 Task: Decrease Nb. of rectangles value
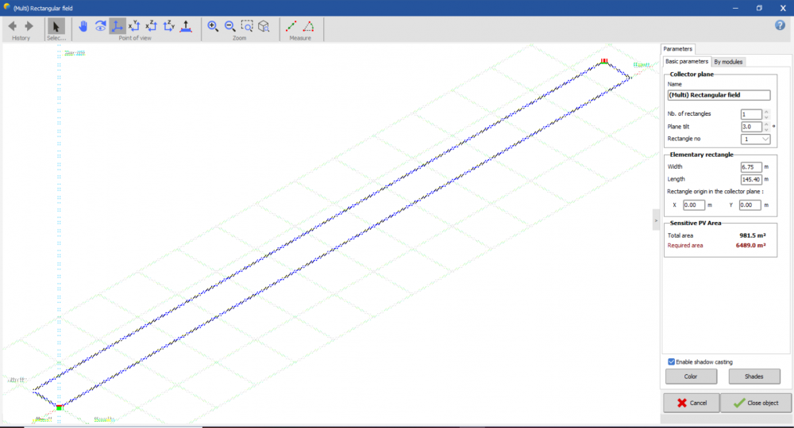pos(766,117)
